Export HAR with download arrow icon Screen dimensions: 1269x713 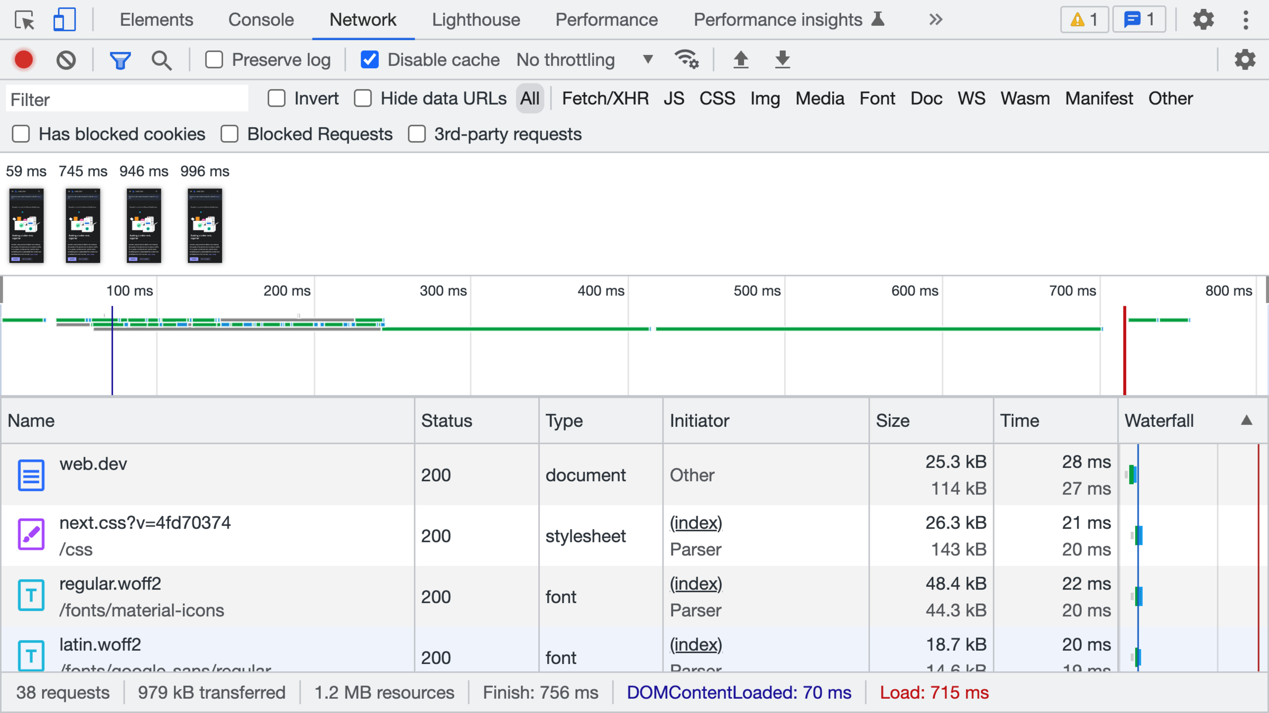(x=782, y=60)
